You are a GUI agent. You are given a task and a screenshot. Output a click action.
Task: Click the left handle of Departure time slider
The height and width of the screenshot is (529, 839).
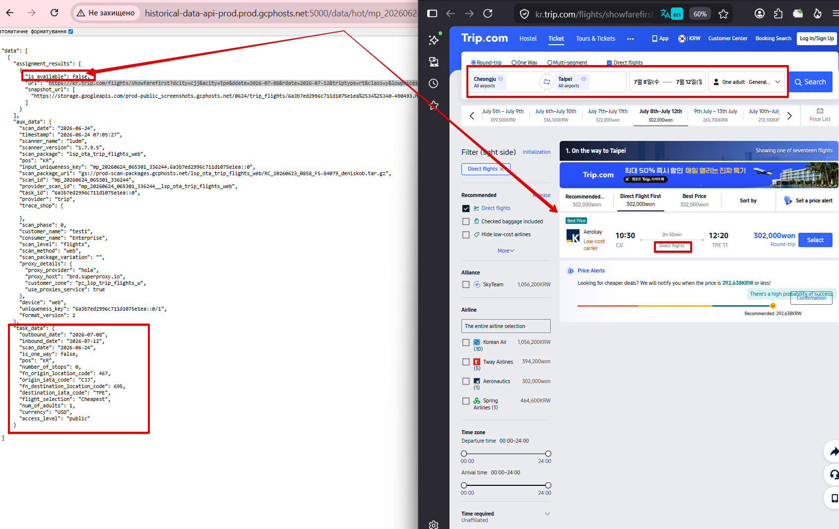click(x=464, y=454)
